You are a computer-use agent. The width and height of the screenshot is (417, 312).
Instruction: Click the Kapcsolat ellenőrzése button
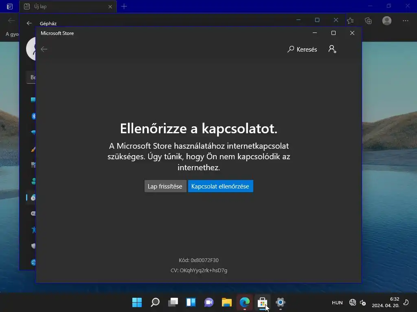[x=220, y=186]
